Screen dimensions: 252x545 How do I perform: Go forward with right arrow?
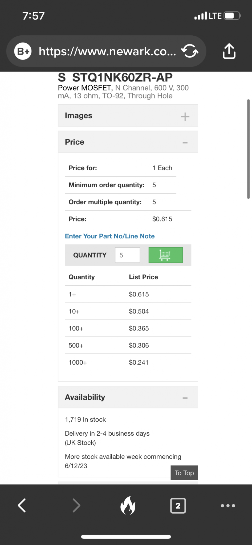coord(76,505)
